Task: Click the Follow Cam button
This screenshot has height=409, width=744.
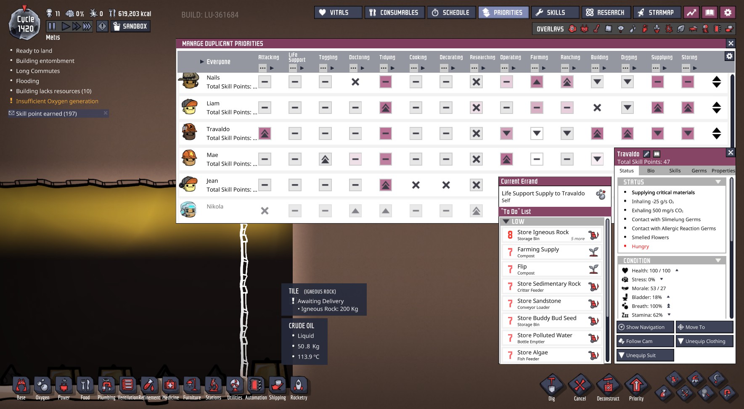Action: point(645,341)
